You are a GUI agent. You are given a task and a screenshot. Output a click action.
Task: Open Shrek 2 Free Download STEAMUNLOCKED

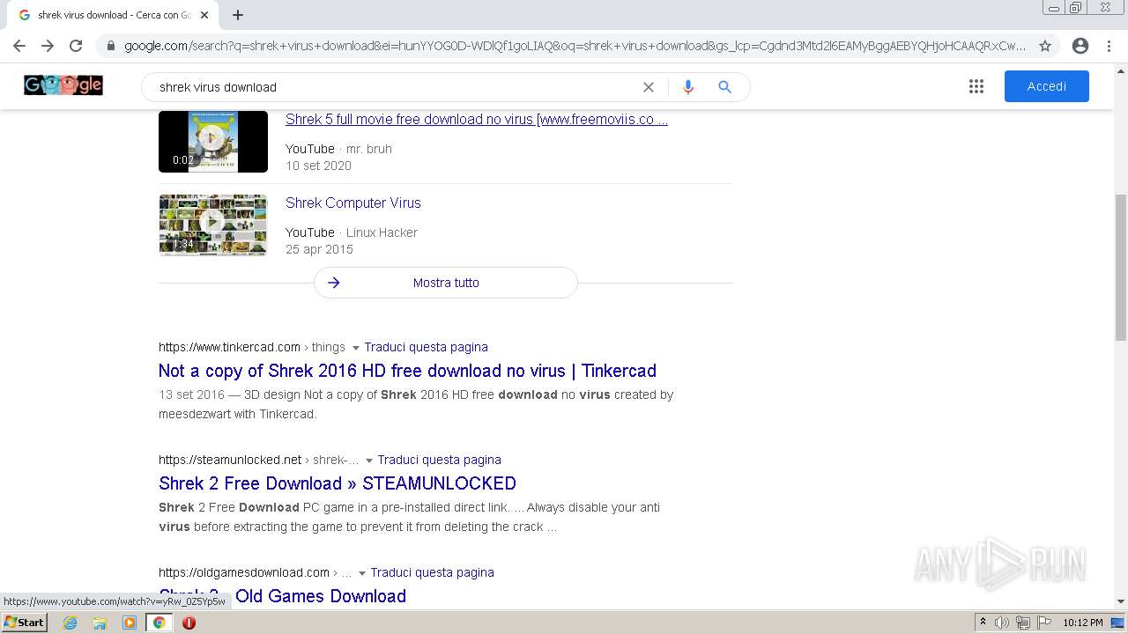[338, 483]
